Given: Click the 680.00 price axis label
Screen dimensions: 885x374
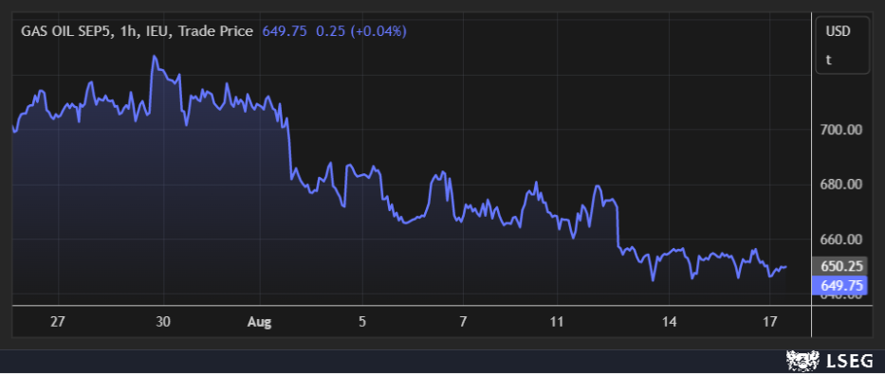Looking at the screenshot, I should [841, 185].
